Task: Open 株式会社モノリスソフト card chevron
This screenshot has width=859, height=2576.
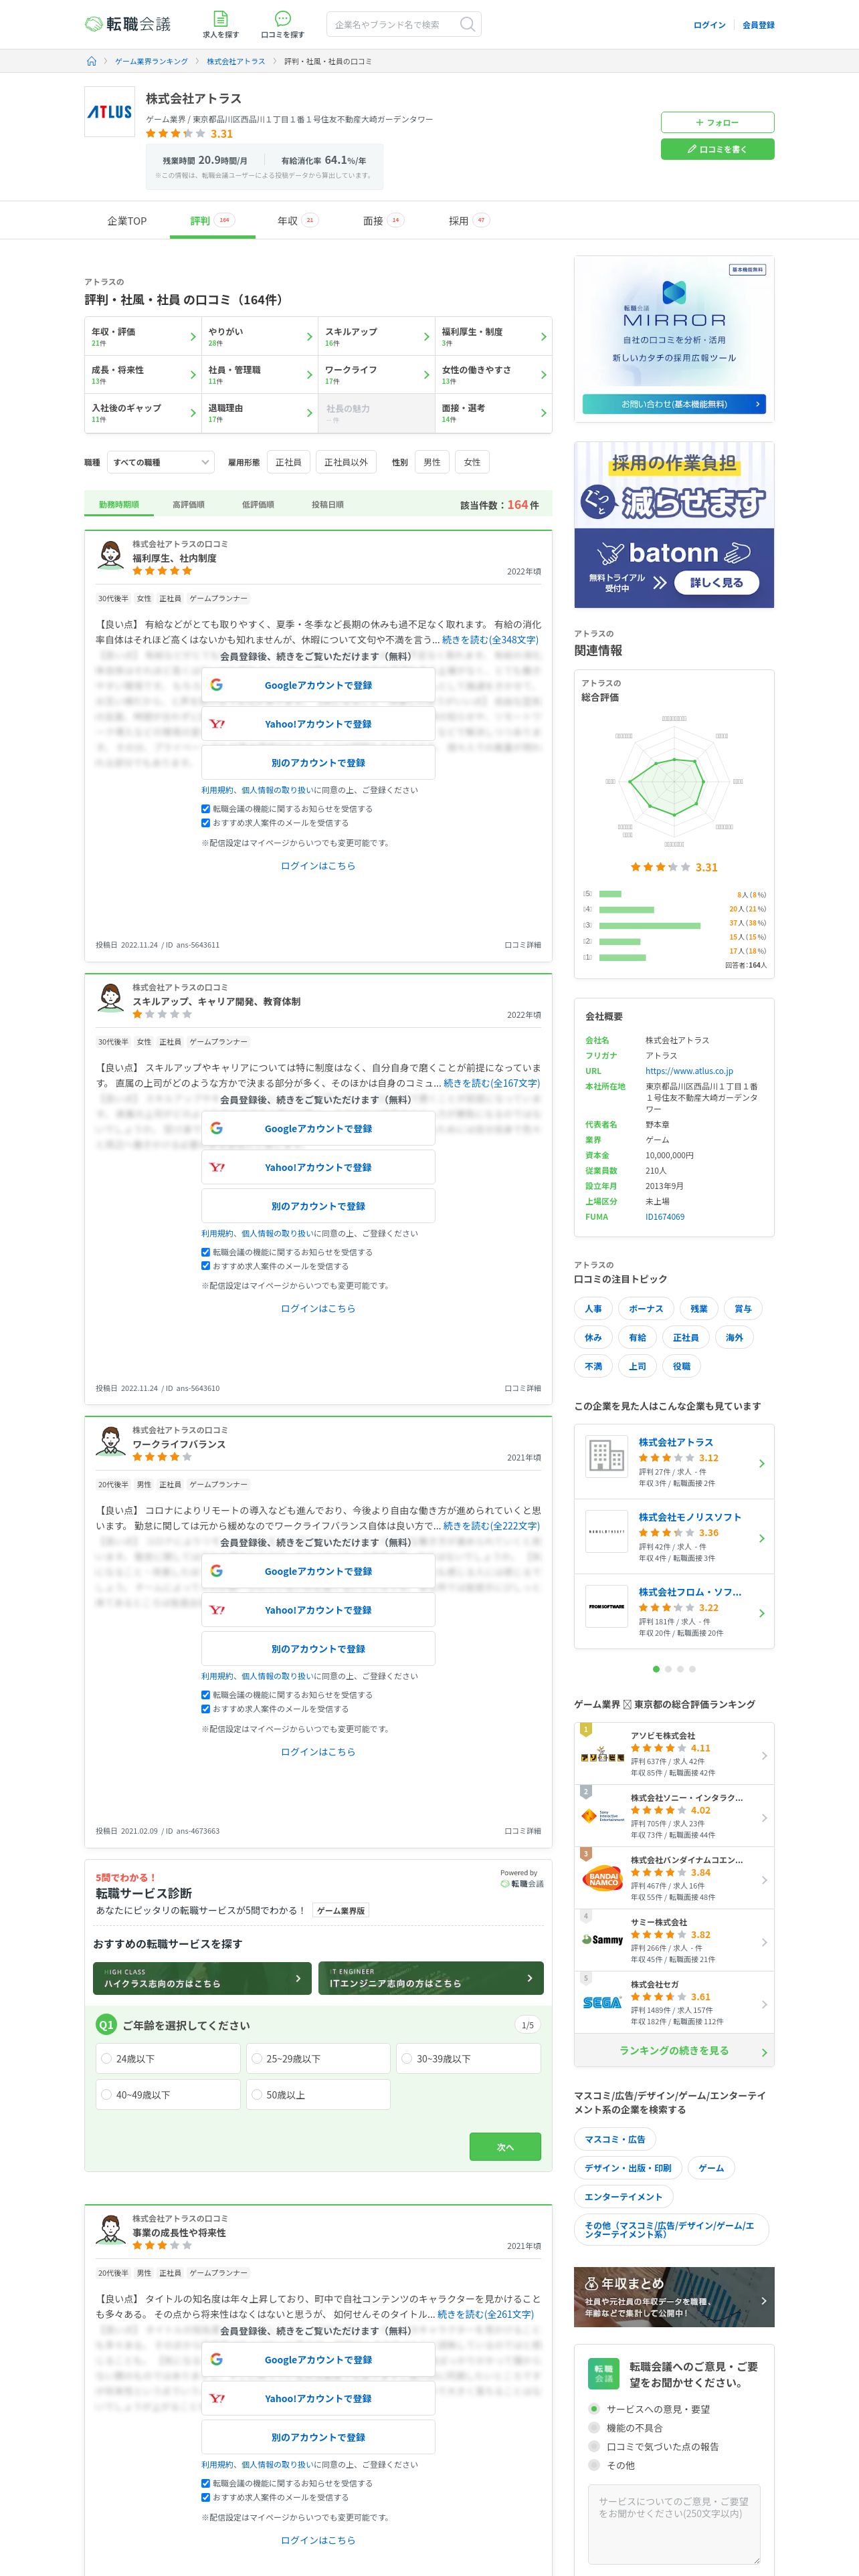Action: 762,1538
